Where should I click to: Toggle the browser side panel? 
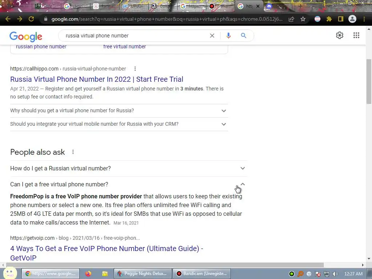pos(341,19)
